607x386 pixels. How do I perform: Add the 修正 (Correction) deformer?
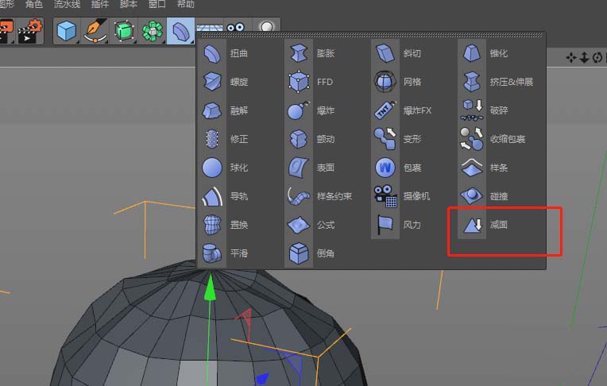226,139
